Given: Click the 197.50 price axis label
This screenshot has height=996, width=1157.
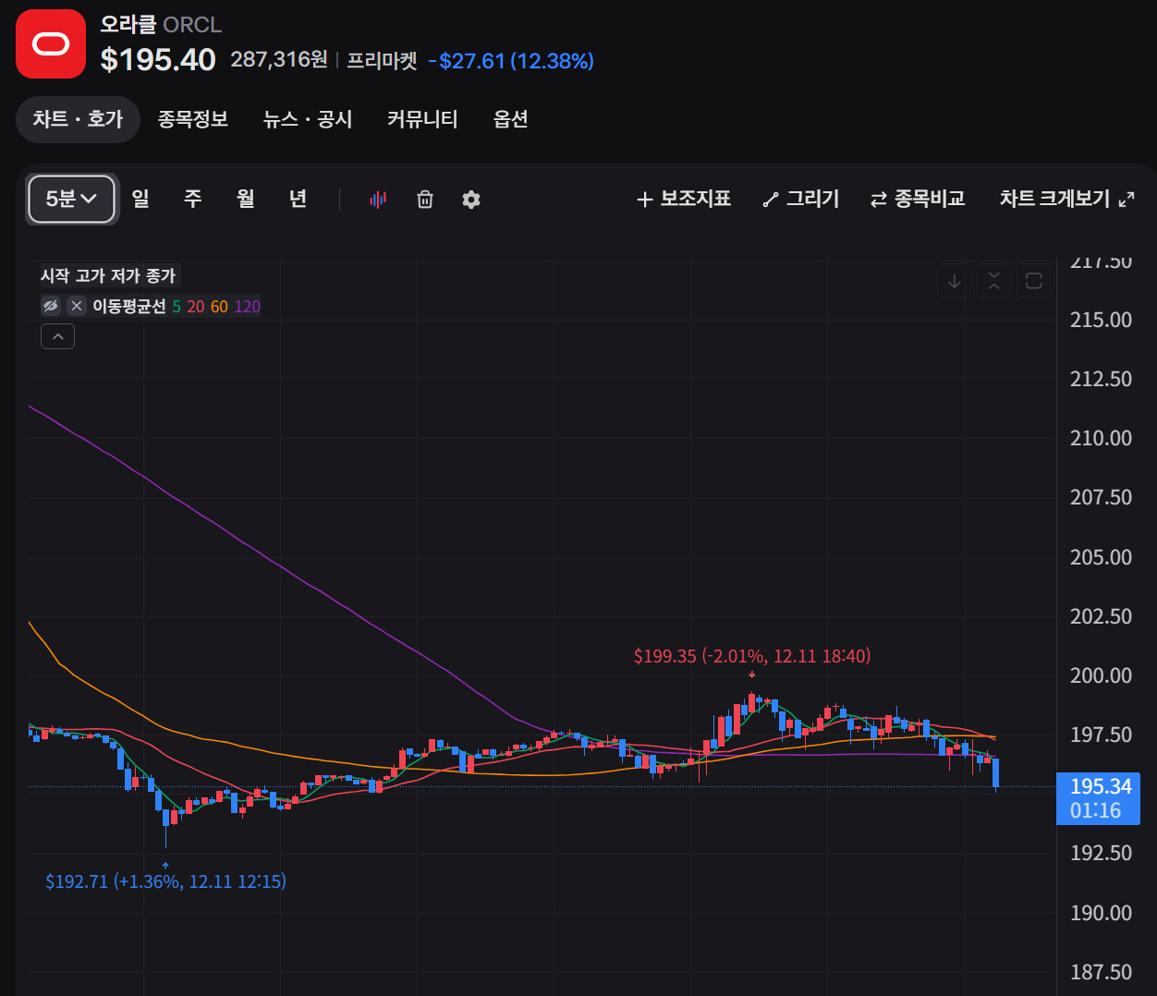Looking at the screenshot, I should pyautogui.click(x=1101, y=735).
